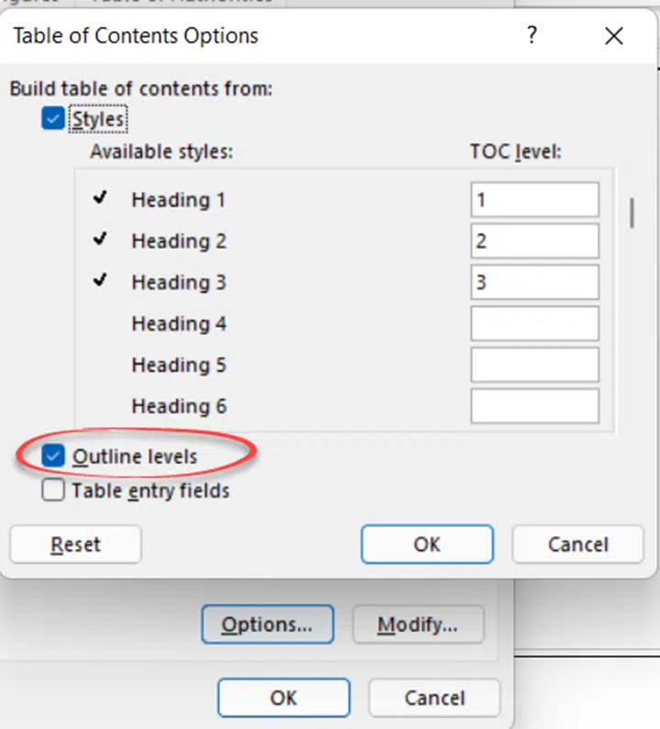Click the TOC level field for Heading 1
The image size is (660, 729).
coord(534,200)
